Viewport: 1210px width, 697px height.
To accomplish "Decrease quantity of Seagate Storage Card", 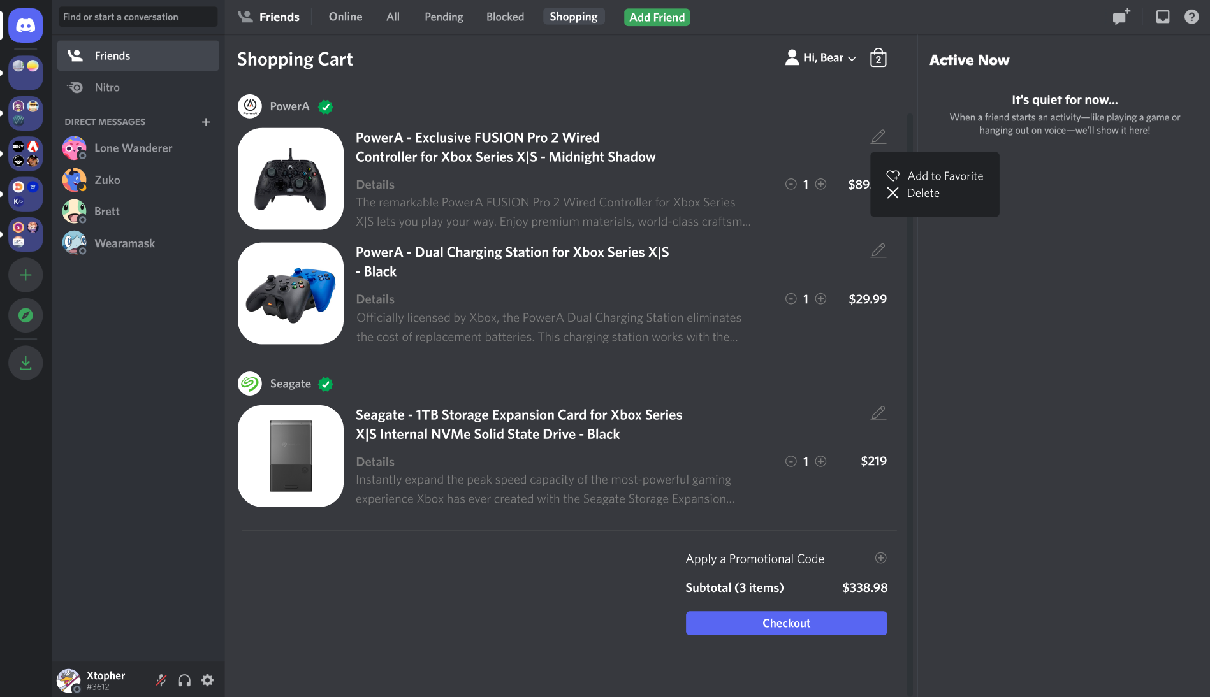I will pos(791,461).
